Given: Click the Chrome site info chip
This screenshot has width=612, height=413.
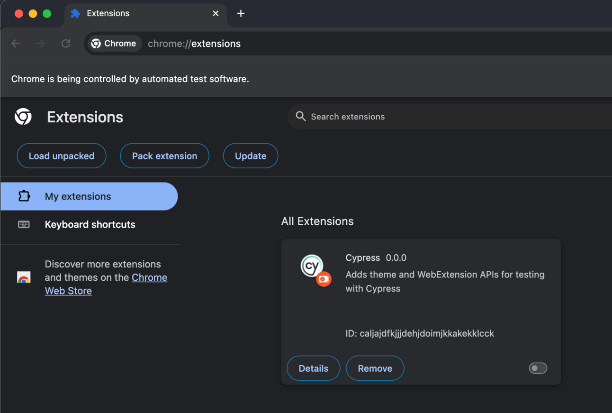Looking at the screenshot, I should pyautogui.click(x=114, y=44).
